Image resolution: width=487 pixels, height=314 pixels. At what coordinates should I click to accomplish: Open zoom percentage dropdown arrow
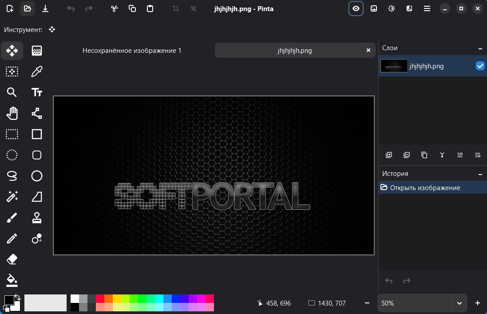click(459, 303)
